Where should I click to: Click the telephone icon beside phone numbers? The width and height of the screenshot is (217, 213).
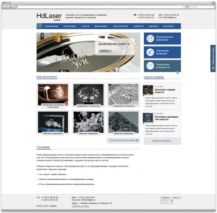tap(135, 15)
